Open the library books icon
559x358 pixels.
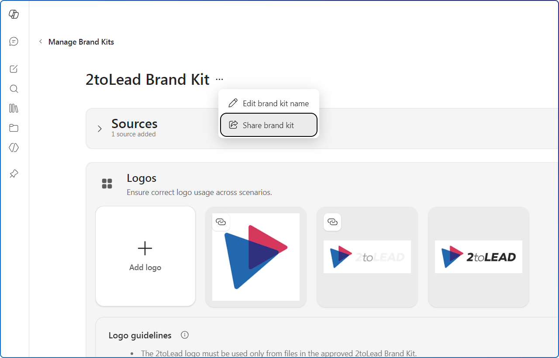coord(14,108)
